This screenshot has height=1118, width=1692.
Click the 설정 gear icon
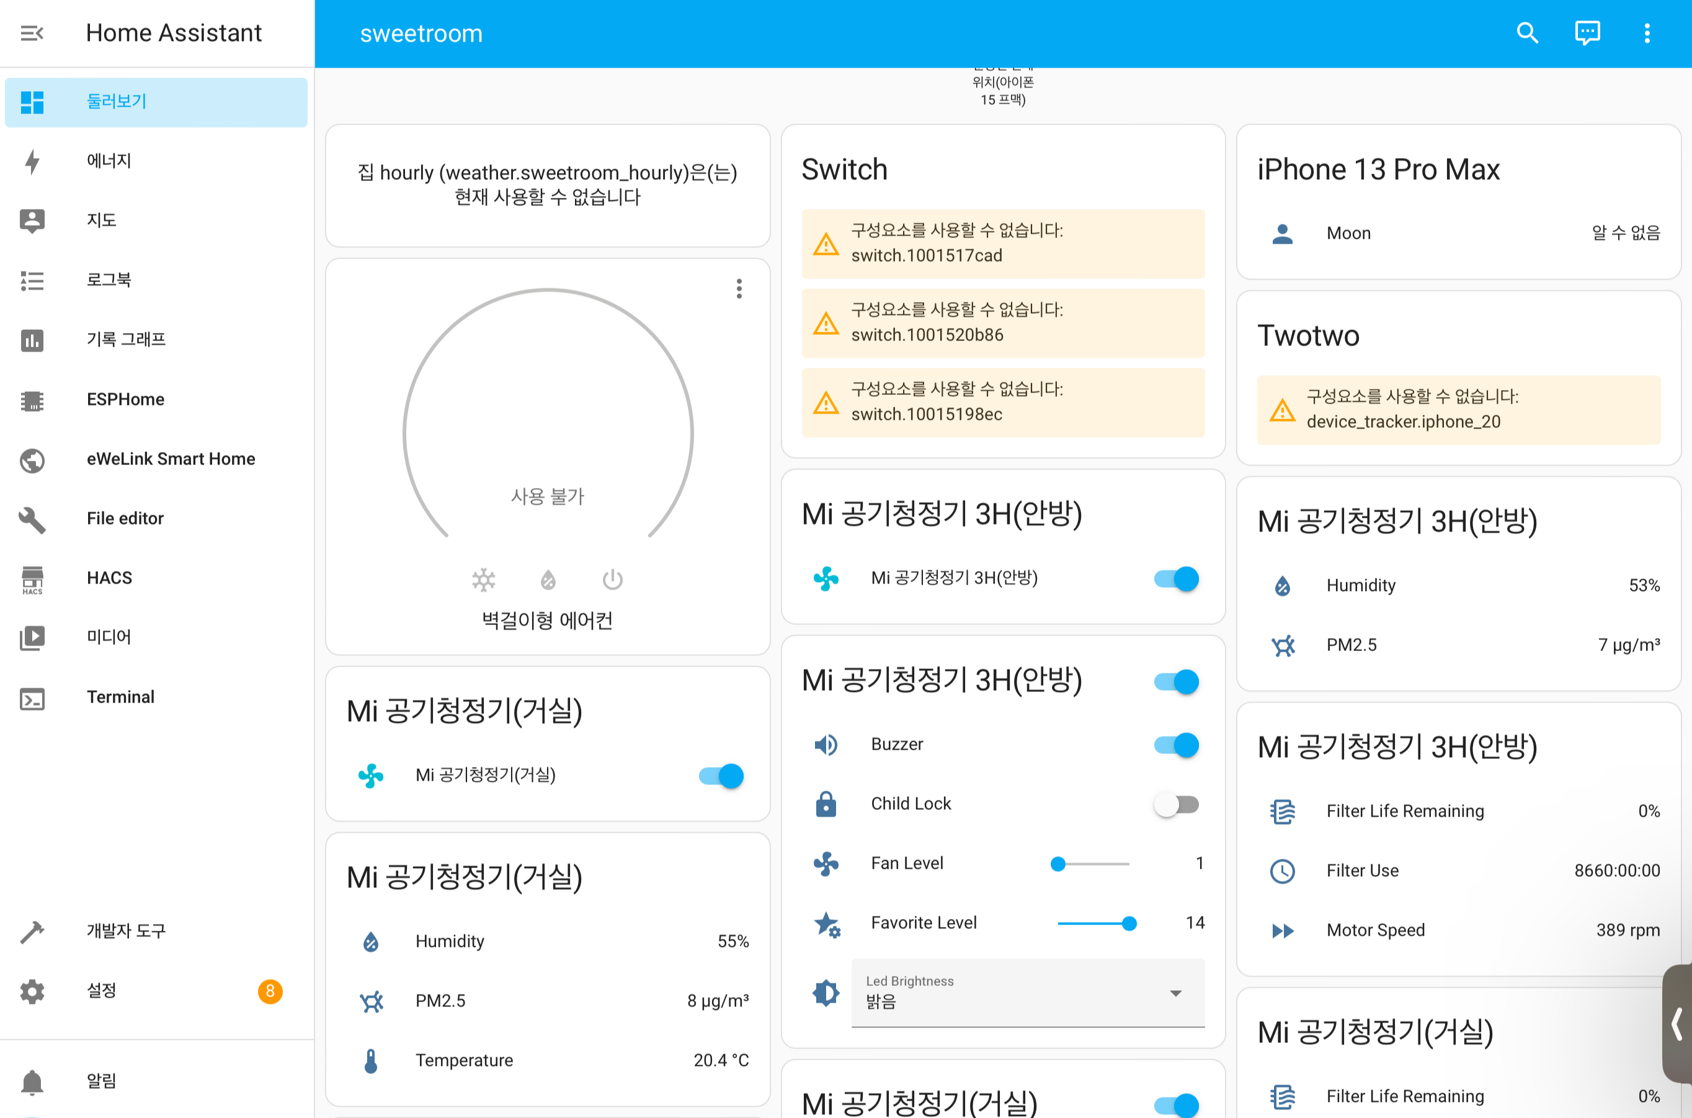tap(32, 991)
